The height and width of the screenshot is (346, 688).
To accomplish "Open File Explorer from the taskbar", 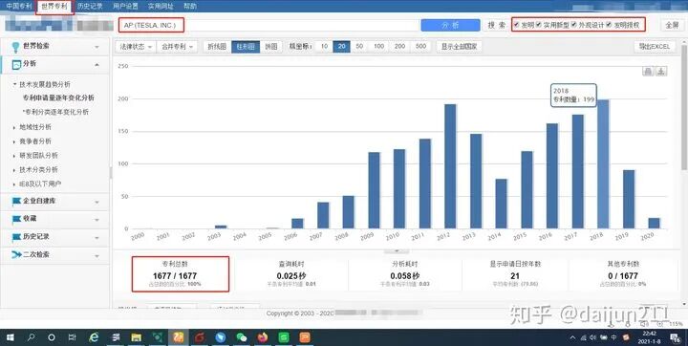I will tap(137, 337).
